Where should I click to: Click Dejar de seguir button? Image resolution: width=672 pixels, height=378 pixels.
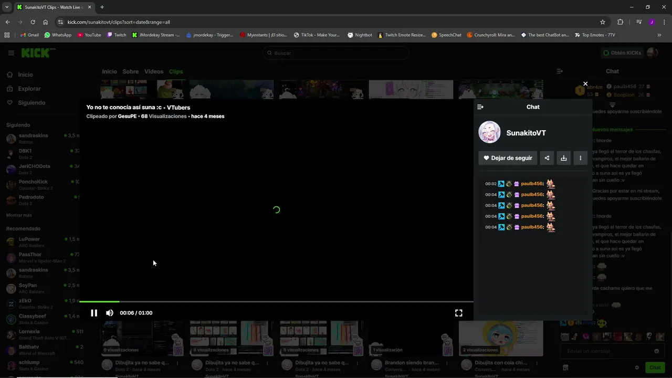[508, 158]
